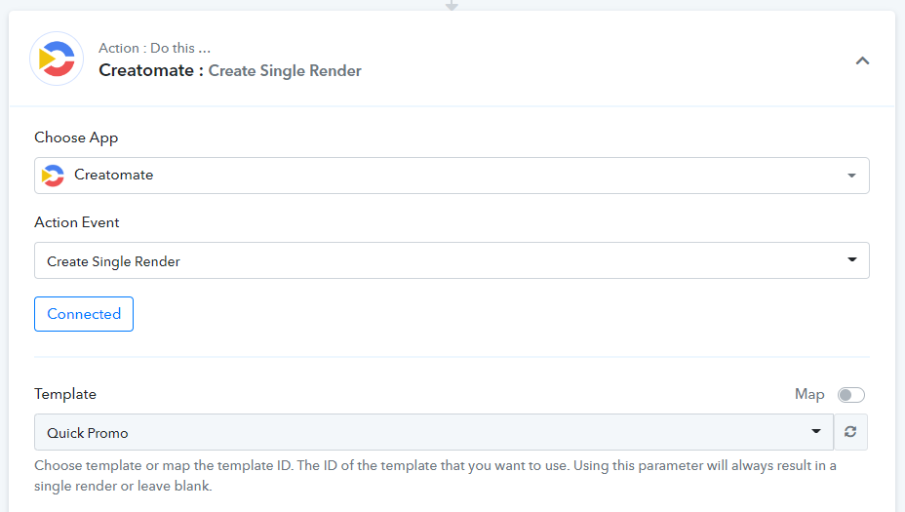Refresh the Template list
905x512 pixels.
click(x=850, y=432)
